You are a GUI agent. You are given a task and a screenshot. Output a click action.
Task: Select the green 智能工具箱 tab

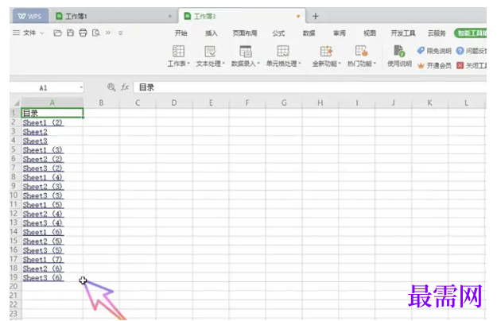click(x=471, y=33)
